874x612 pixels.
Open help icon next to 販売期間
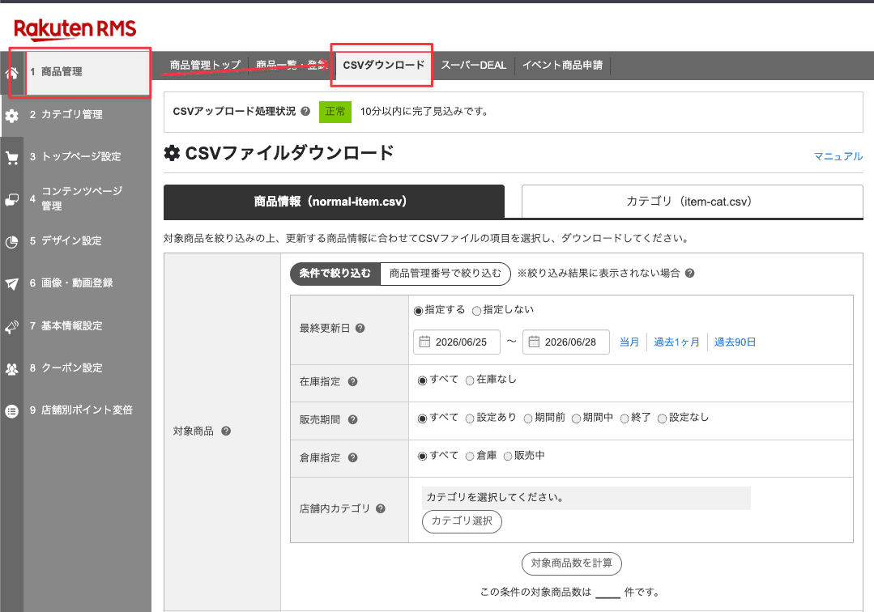(x=352, y=419)
